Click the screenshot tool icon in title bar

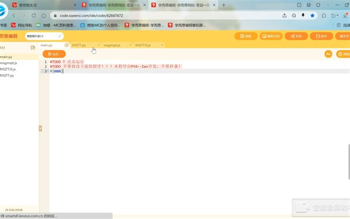click(309, 5)
